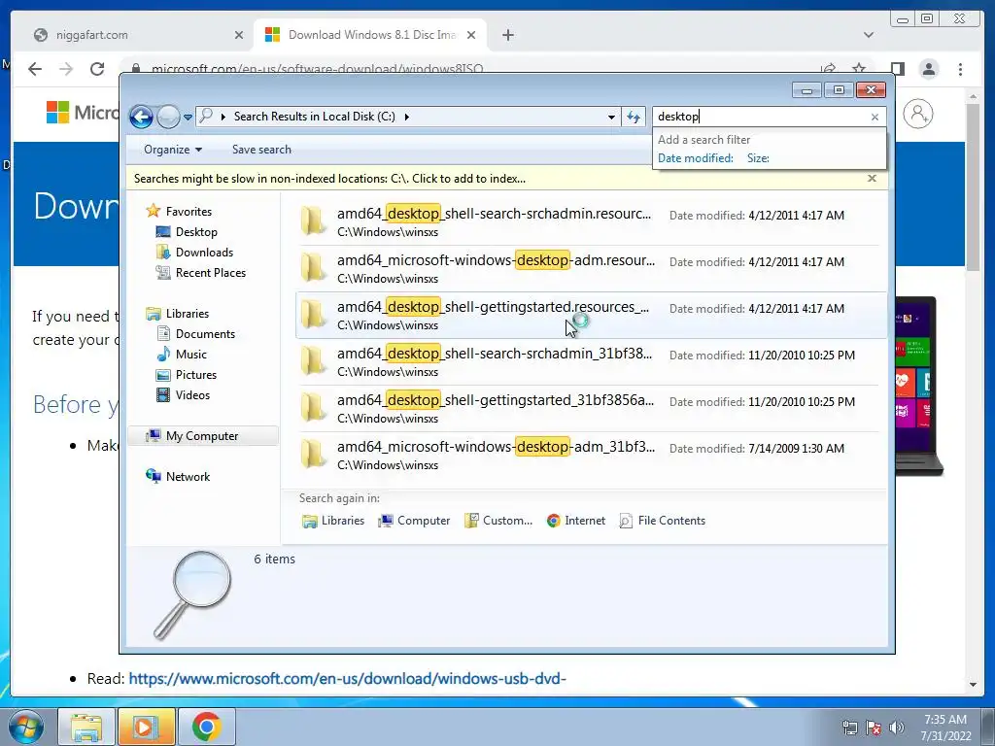This screenshot has width=995, height=746.
Task: Select amd64_desktop_shell-search-srchadmin.resourc... folder
Action: [x=590, y=222]
